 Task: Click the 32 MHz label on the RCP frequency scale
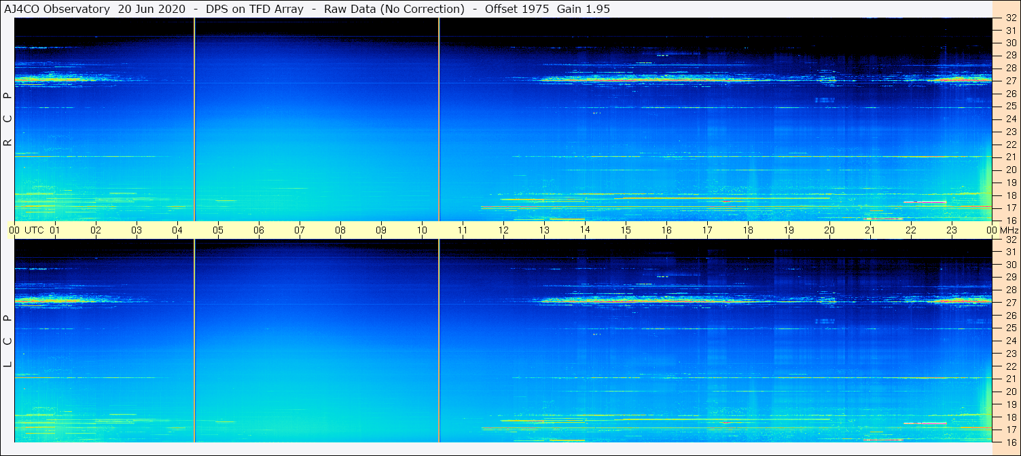(1010, 18)
